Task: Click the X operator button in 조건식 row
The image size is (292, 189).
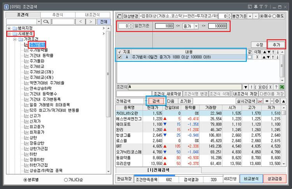Action: tap(271, 87)
